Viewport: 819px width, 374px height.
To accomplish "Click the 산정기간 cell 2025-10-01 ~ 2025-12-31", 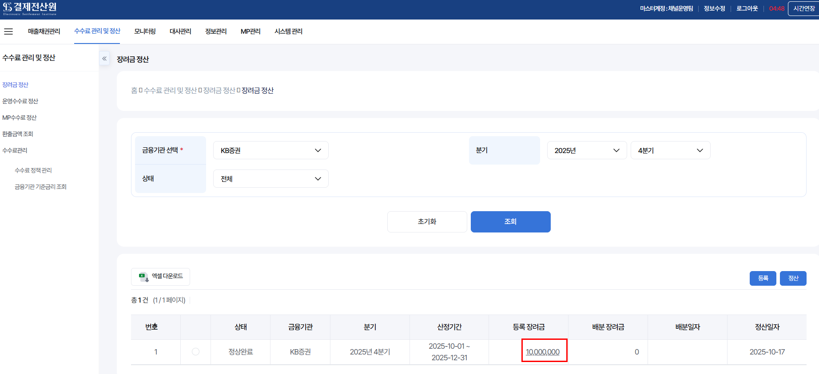I will 449,352.
